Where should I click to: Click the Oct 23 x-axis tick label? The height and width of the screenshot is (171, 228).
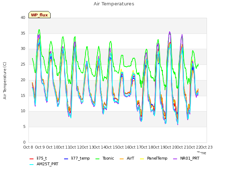[207, 147]
